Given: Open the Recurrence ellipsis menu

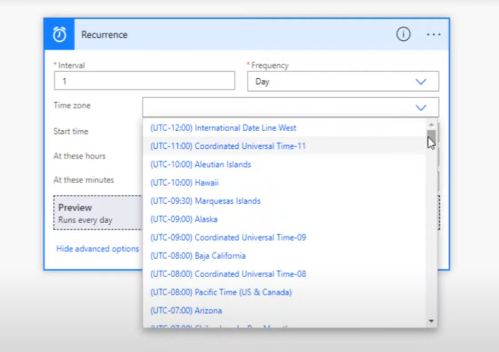Looking at the screenshot, I should click(x=434, y=34).
